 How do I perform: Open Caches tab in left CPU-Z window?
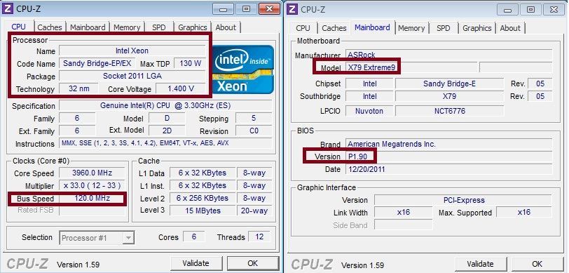[50, 27]
